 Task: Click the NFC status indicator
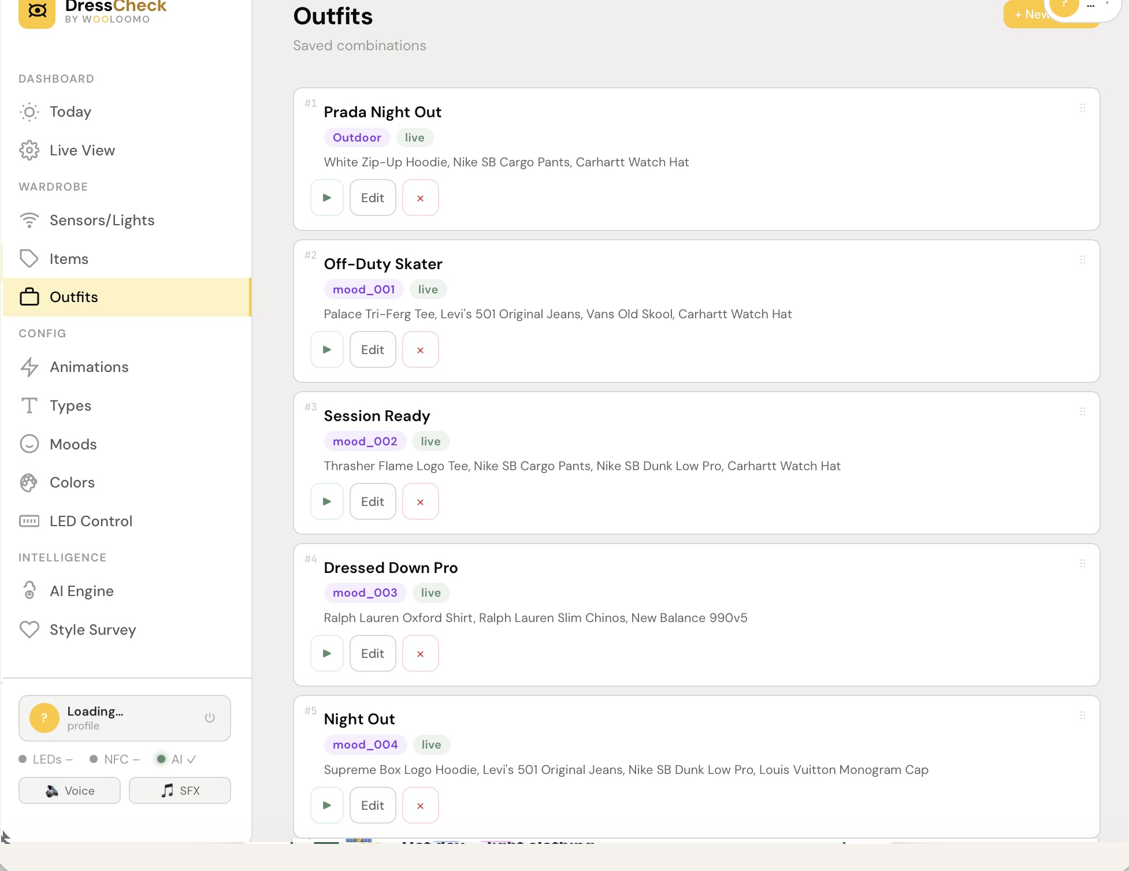tap(114, 760)
